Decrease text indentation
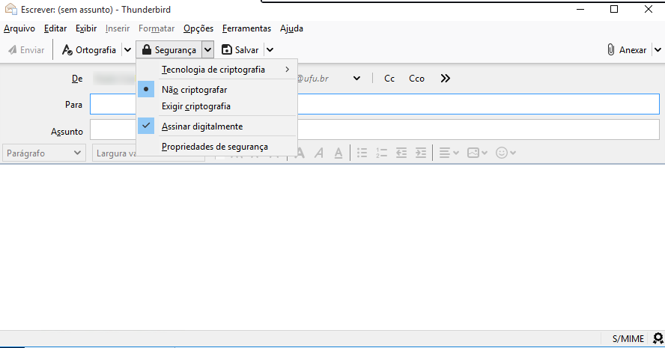 click(x=401, y=153)
